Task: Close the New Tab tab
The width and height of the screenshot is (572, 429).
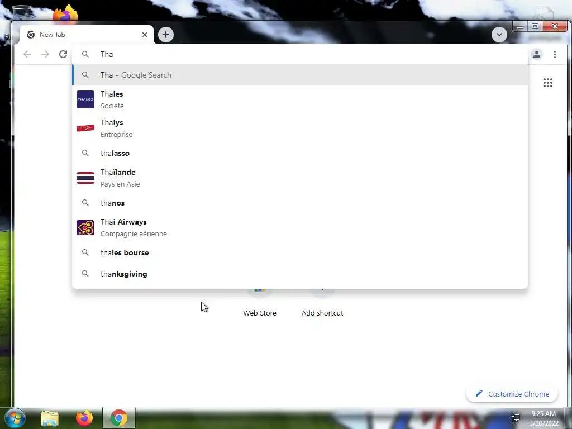Action: (x=145, y=35)
